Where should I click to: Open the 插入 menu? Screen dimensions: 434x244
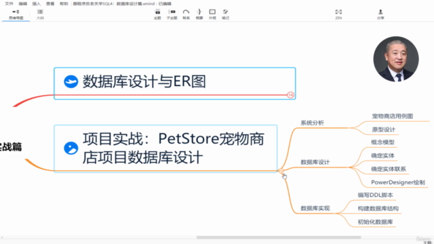(36, 3)
